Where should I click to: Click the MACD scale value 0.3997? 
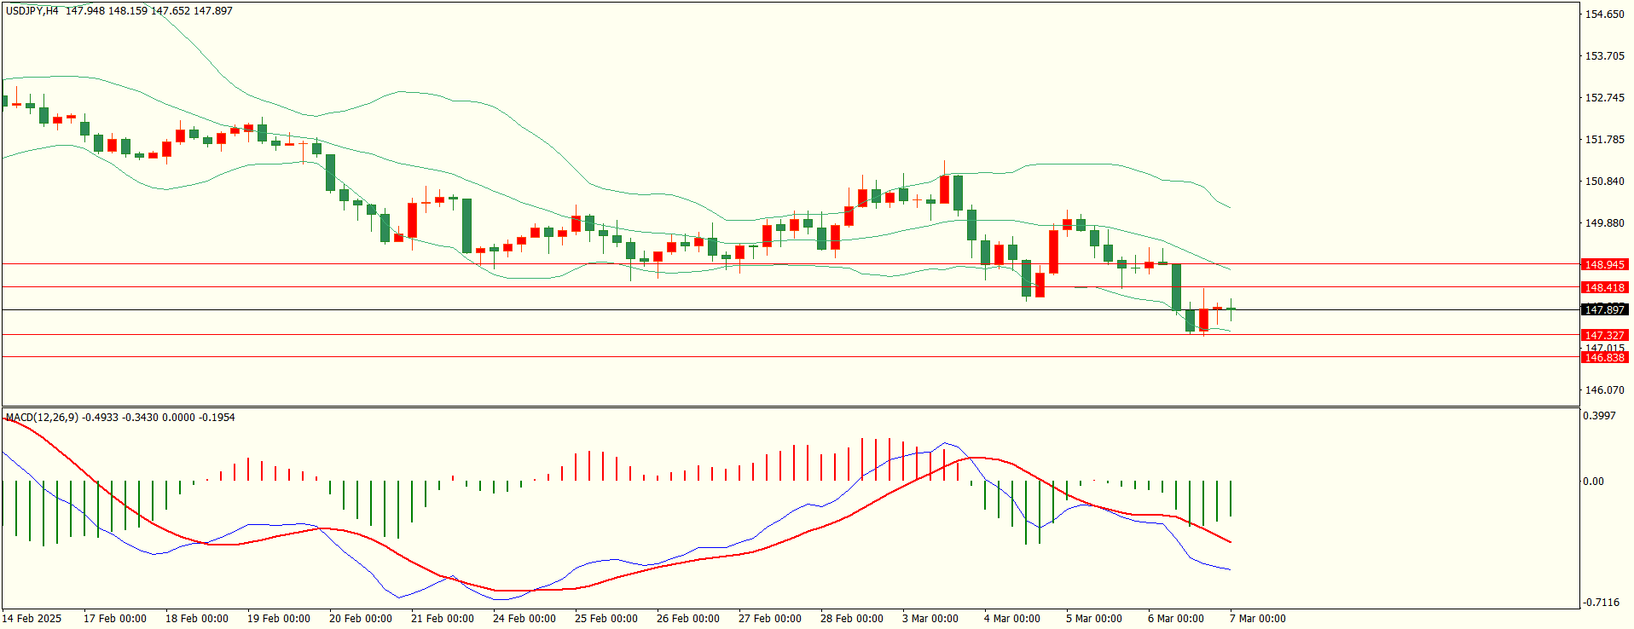[1599, 416]
